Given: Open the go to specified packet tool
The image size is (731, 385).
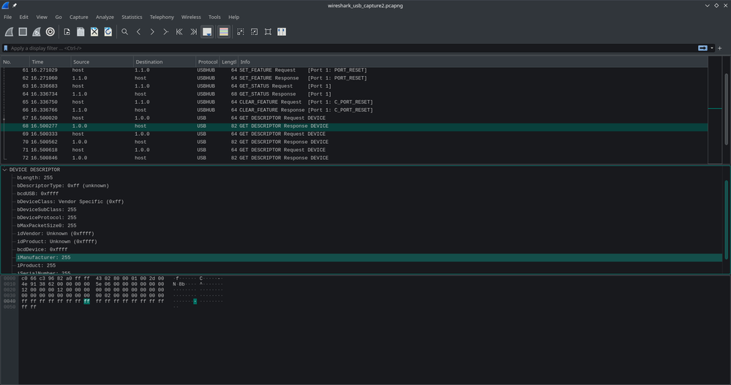Looking at the screenshot, I should point(165,31).
